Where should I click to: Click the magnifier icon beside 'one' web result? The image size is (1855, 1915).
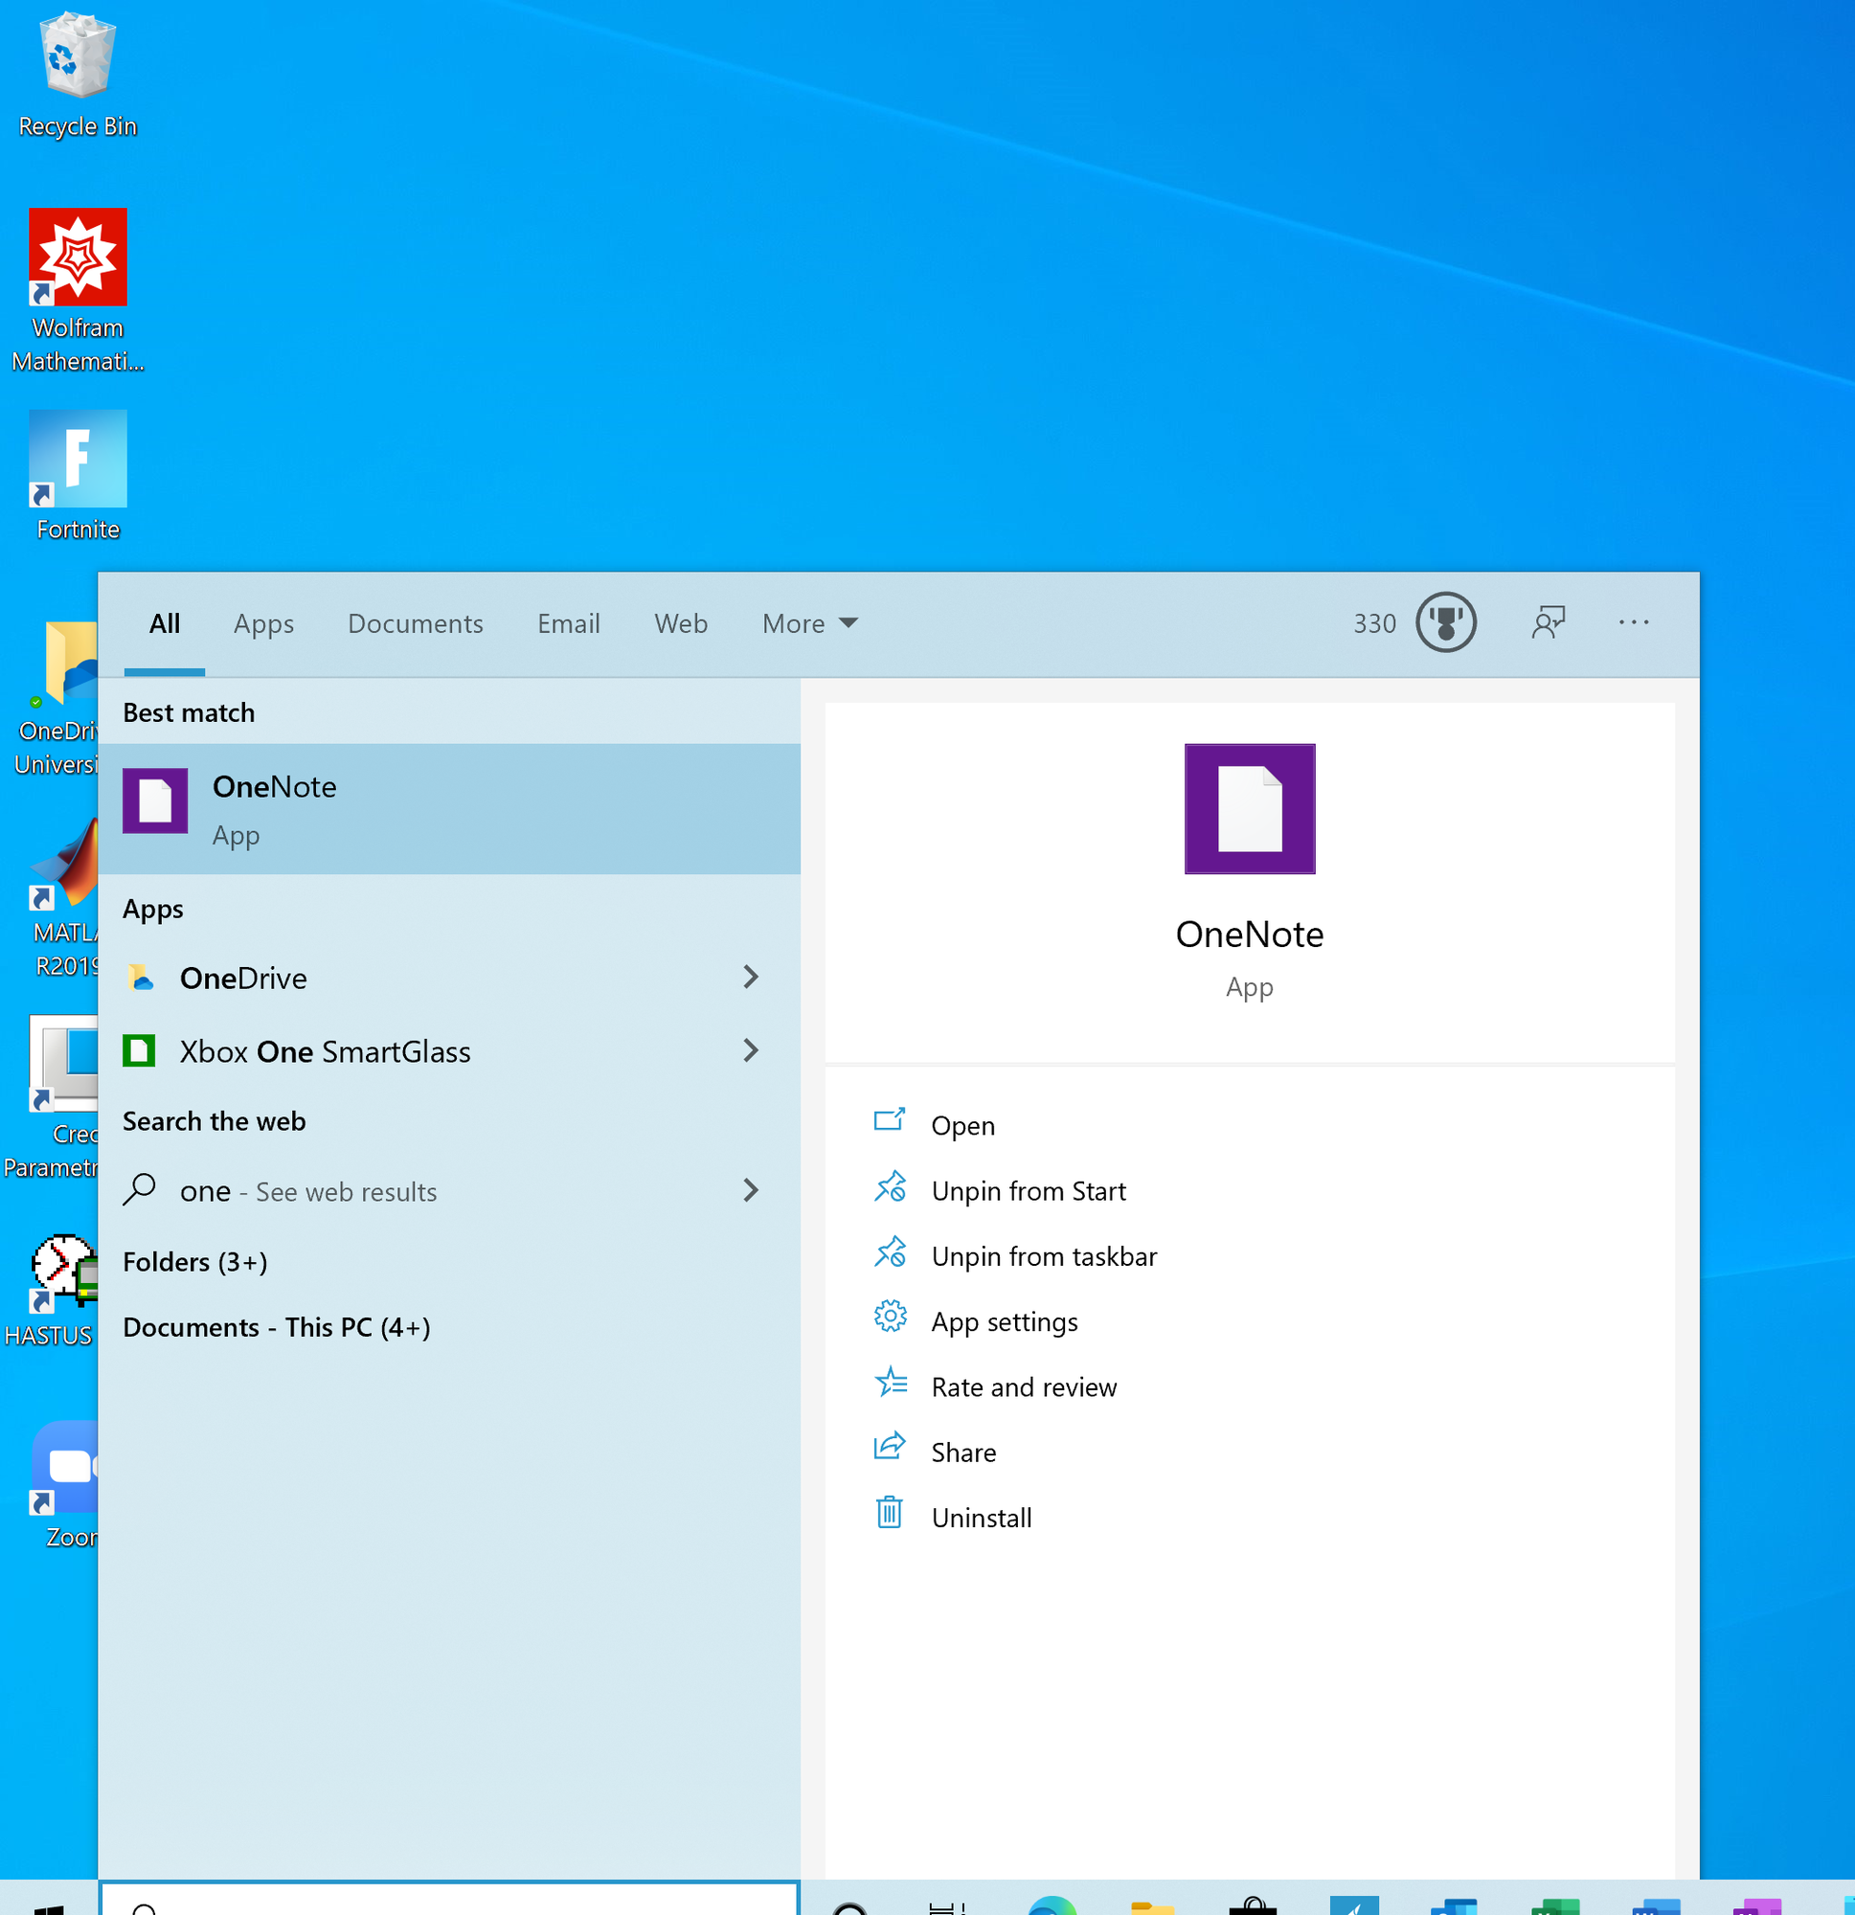(140, 1189)
